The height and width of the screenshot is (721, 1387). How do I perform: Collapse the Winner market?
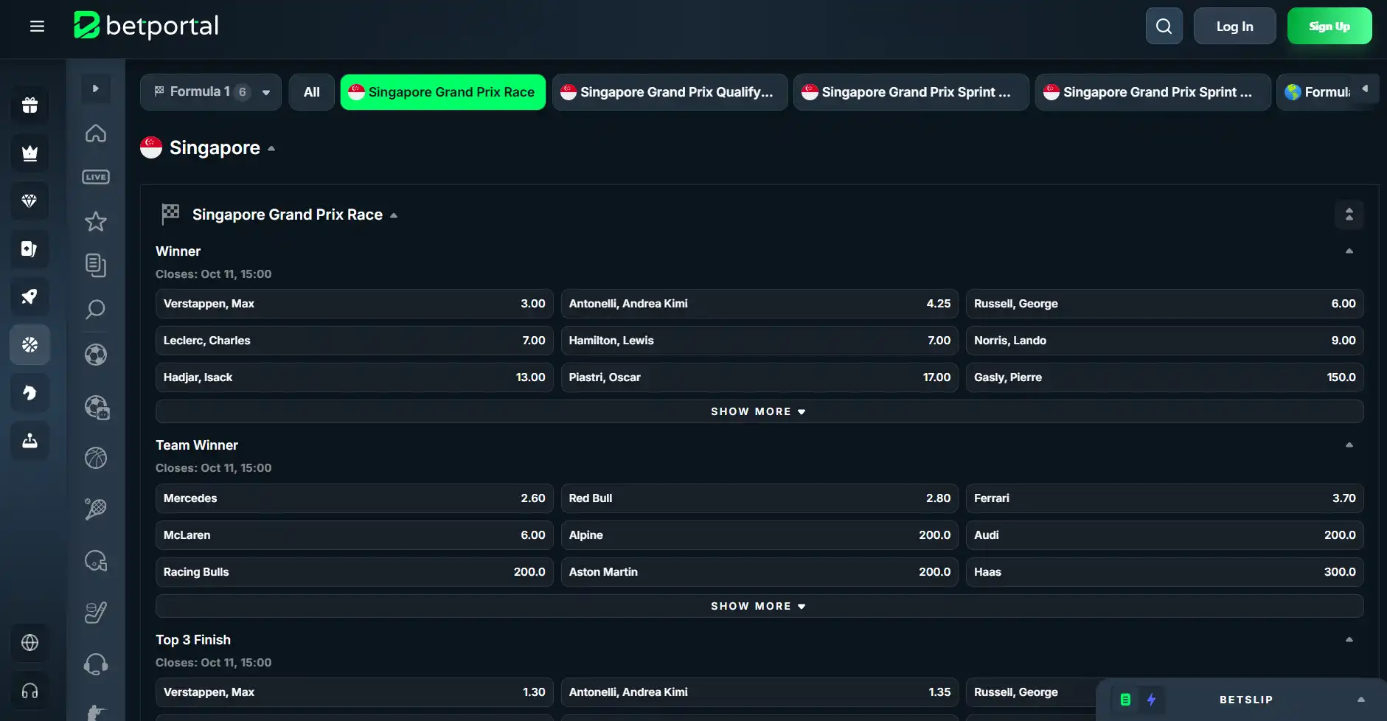tap(1349, 251)
